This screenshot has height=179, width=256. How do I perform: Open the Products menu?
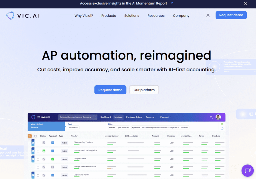pos(108,16)
